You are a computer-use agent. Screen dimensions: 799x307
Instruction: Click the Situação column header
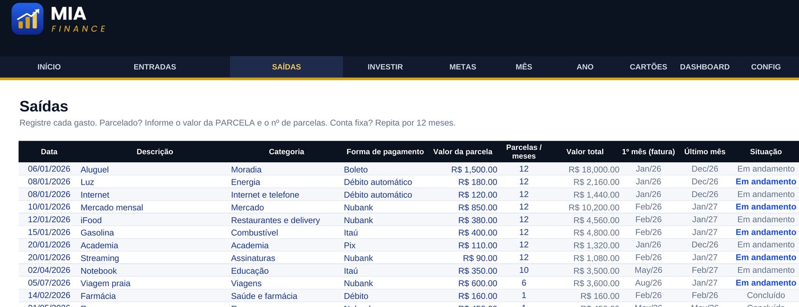[766, 152]
